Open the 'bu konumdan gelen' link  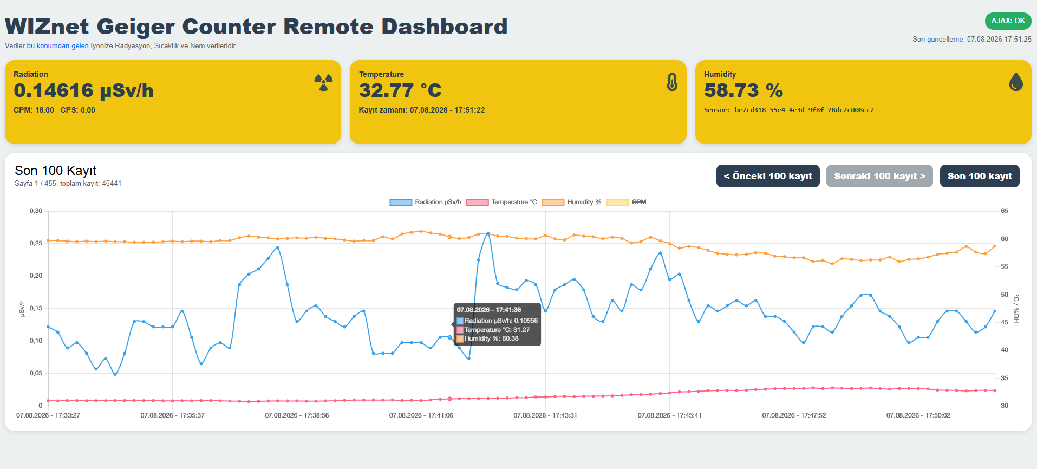tap(58, 46)
